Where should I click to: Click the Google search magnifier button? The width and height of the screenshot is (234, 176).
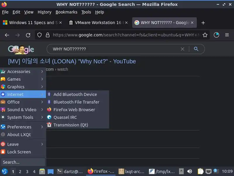(196, 49)
